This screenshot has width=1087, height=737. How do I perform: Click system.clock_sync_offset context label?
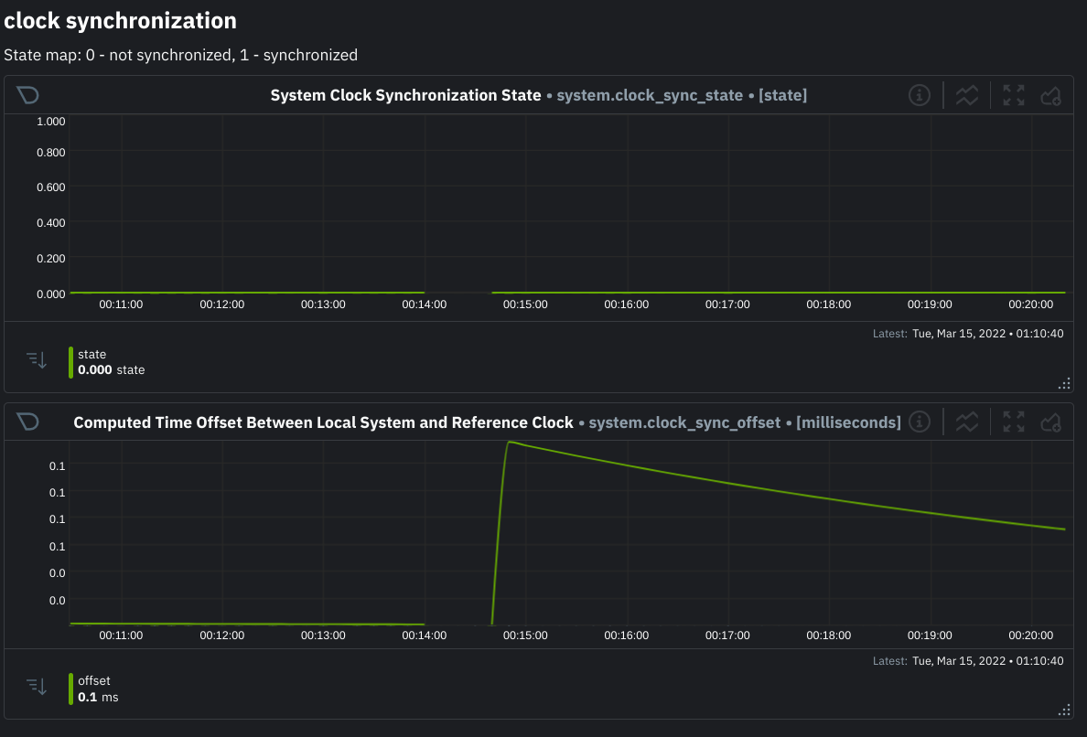pos(684,422)
